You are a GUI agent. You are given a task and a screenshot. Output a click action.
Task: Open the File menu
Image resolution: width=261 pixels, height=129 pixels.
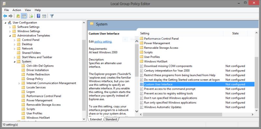7,10
